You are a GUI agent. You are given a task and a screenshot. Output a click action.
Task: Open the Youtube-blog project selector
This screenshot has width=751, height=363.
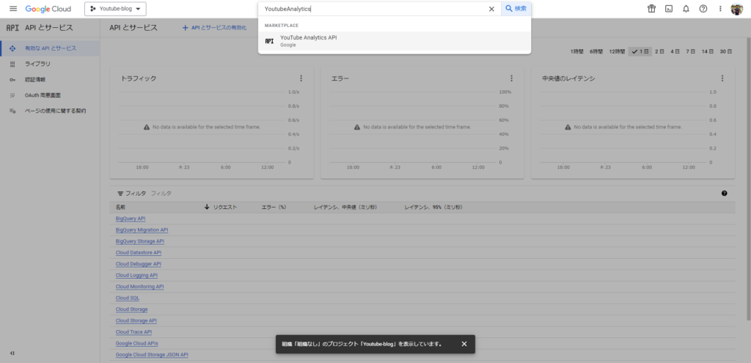click(115, 9)
